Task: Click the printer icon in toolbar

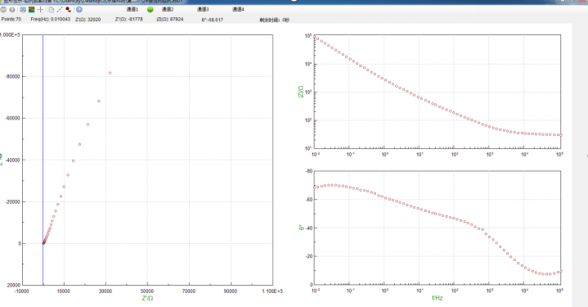Action: click(23, 9)
